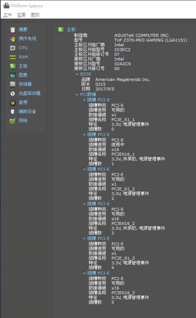Click the 主板芯片组修订号 value 07
Viewport: 196px width, 318px height.
coord(117,54)
